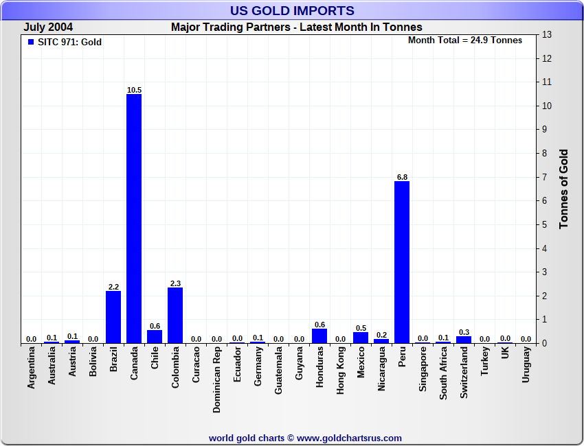The width and height of the screenshot is (584, 446).
Task: Select the July 2004 date label
Action: pyautogui.click(x=49, y=27)
